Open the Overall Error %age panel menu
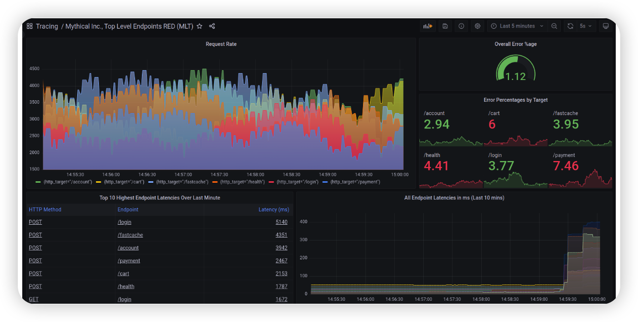 [515, 44]
